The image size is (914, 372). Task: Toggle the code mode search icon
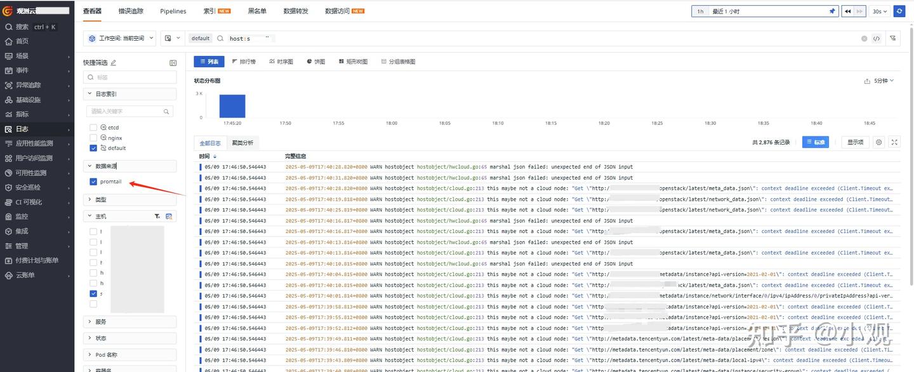(x=877, y=39)
